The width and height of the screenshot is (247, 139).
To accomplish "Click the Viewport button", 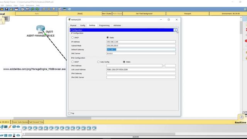I will coord(188,14).
